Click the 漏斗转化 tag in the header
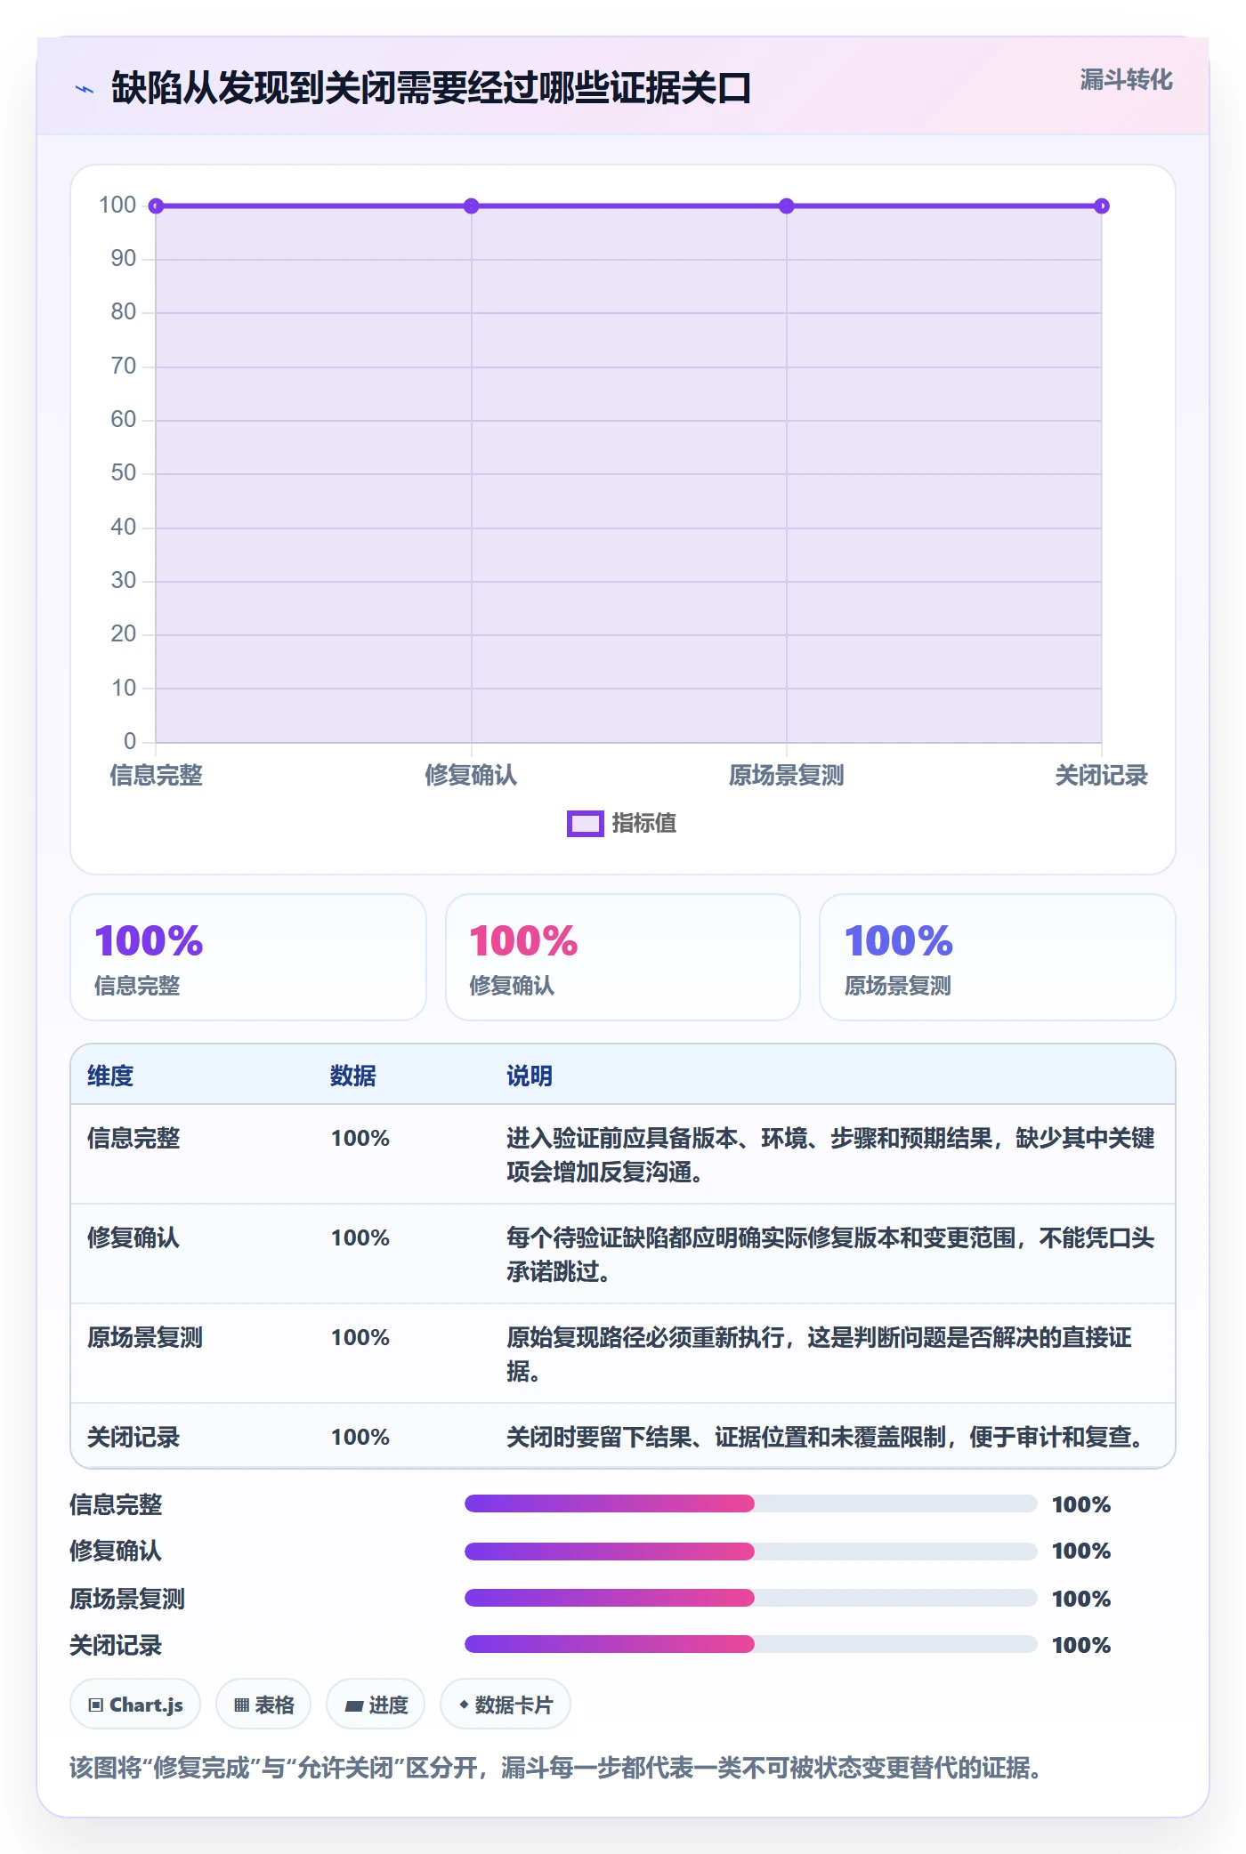The image size is (1246, 1854). coord(1126,80)
